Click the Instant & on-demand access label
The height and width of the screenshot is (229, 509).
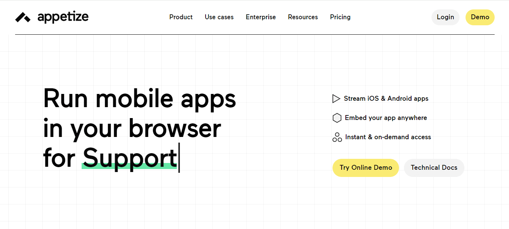tap(388, 137)
